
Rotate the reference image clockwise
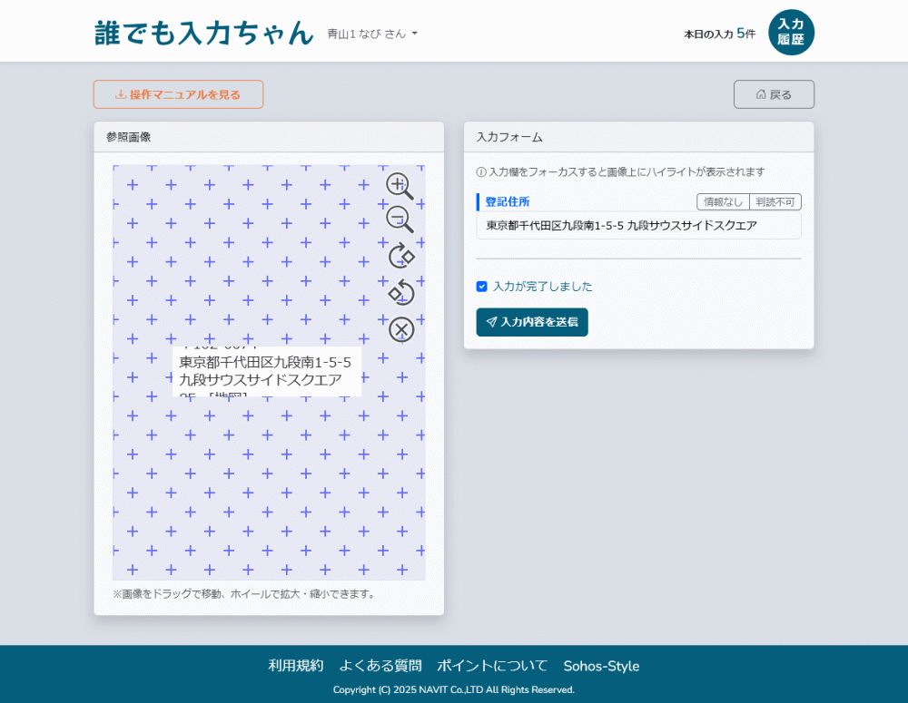pos(400,257)
